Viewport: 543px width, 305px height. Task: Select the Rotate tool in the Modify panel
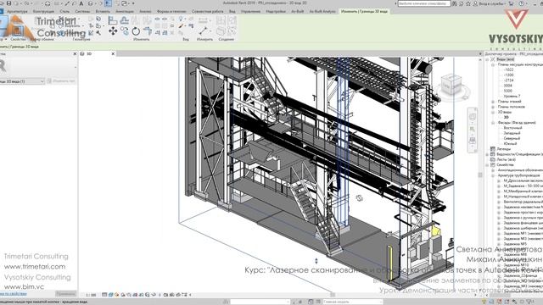click(x=136, y=31)
